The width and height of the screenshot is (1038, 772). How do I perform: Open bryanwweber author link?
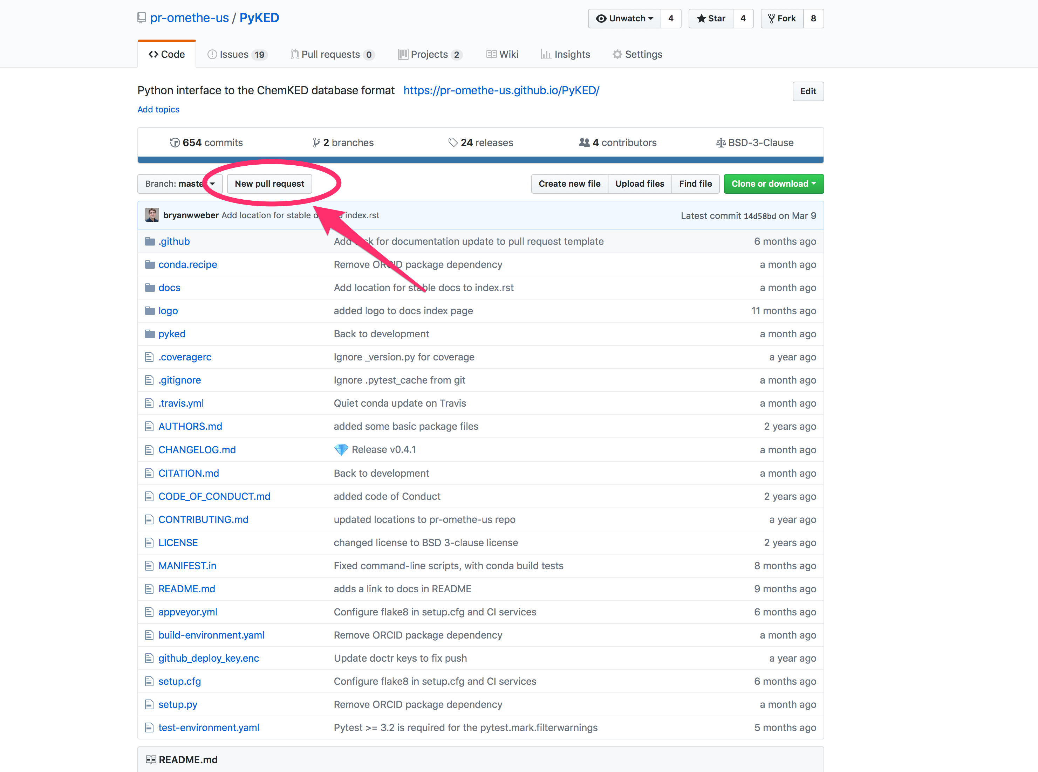pyautogui.click(x=191, y=215)
